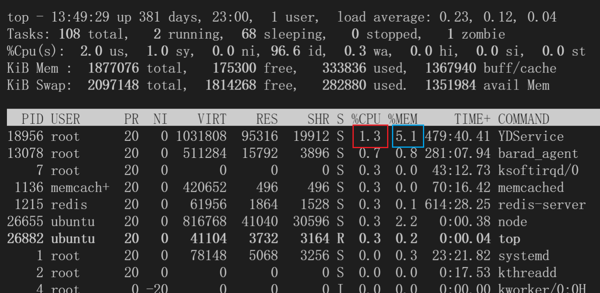Click the top process state R
600x293 pixels.
(x=340, y=239)
